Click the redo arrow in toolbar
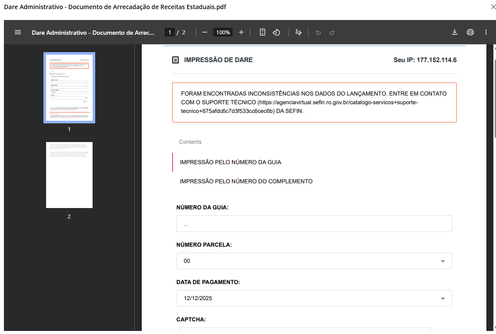 coord(332,32)
